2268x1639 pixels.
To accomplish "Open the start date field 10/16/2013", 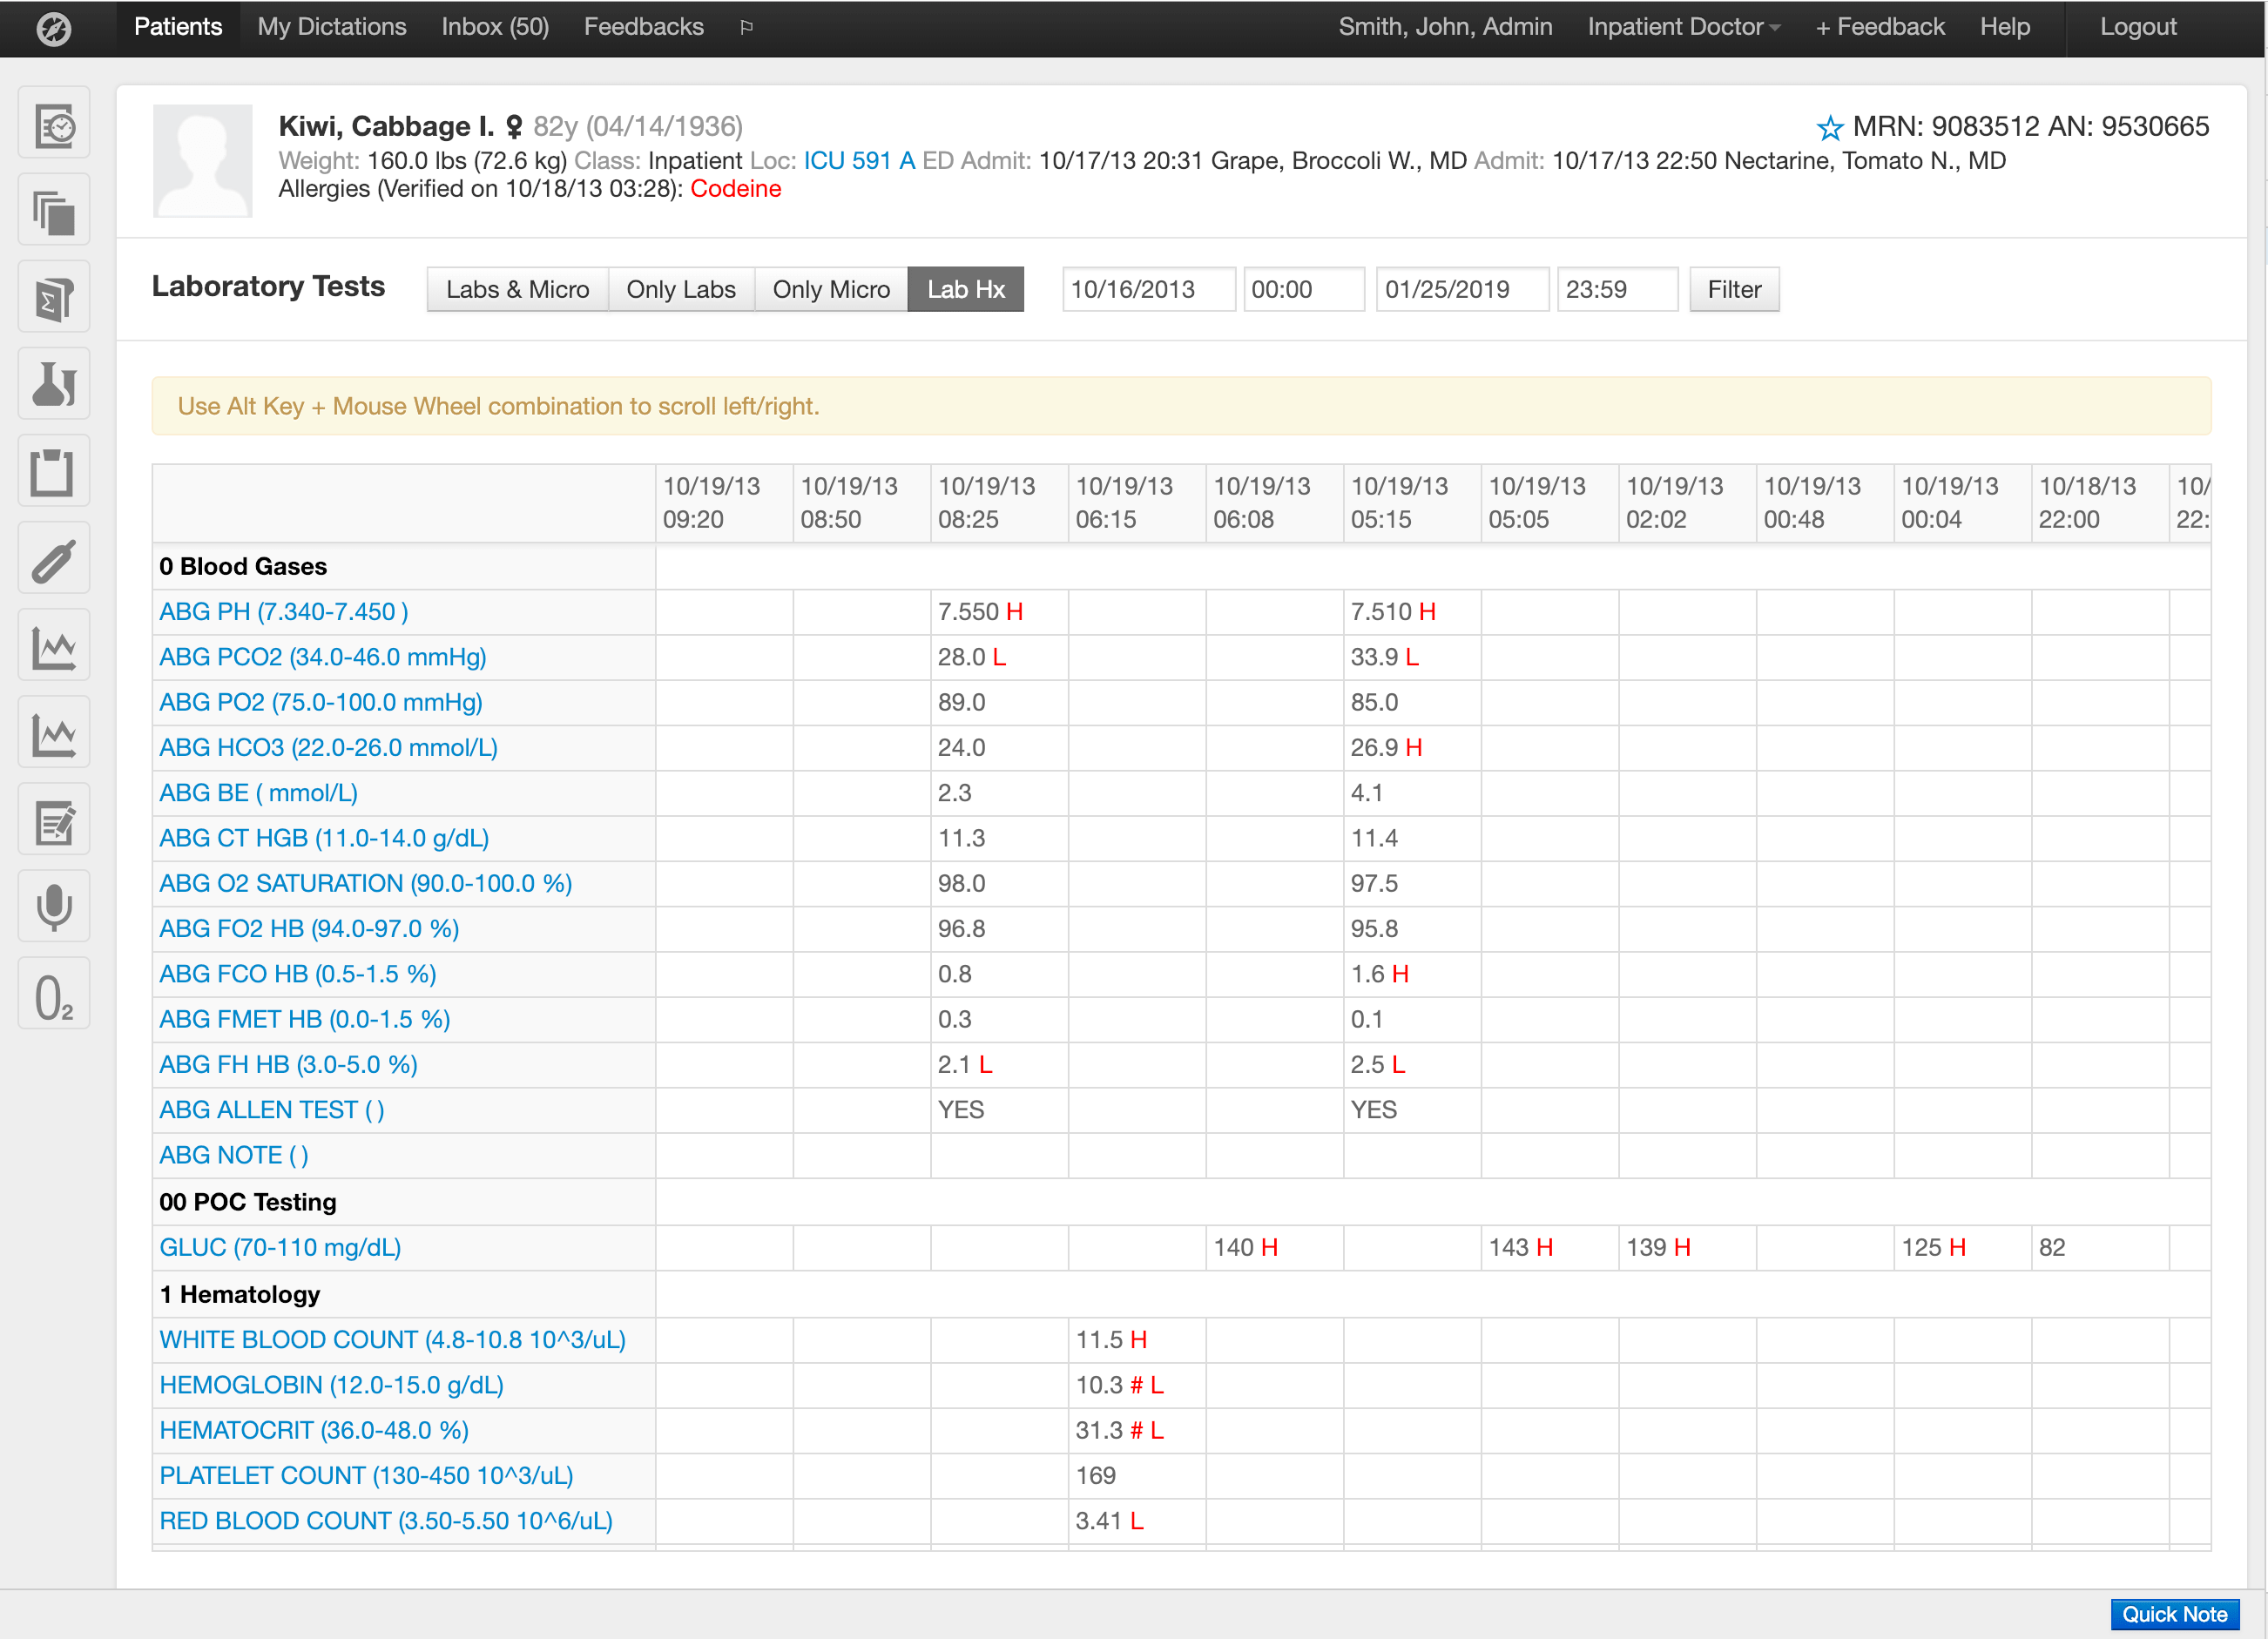I will tap(1148, 290).
